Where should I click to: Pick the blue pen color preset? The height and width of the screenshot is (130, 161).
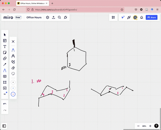(13, 88)
